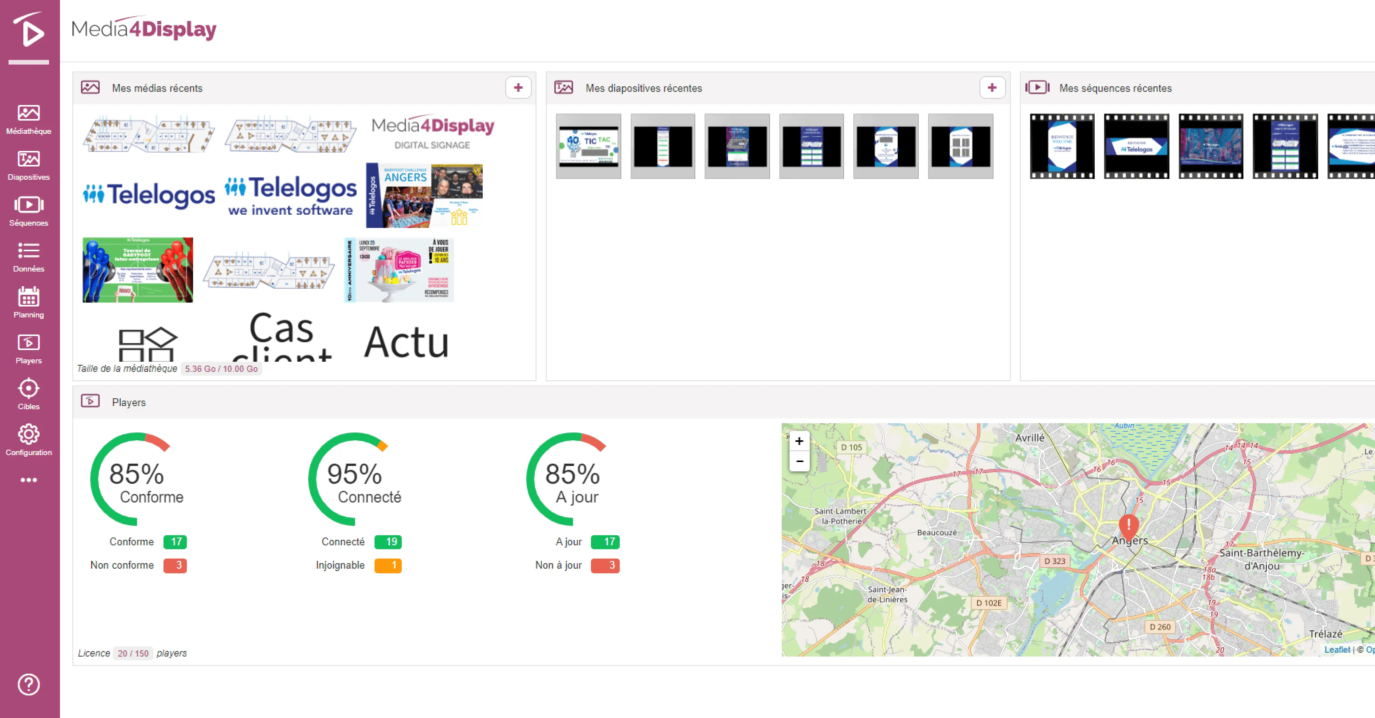
Task: Click the Connecté count badge 19
Action: 388,541
